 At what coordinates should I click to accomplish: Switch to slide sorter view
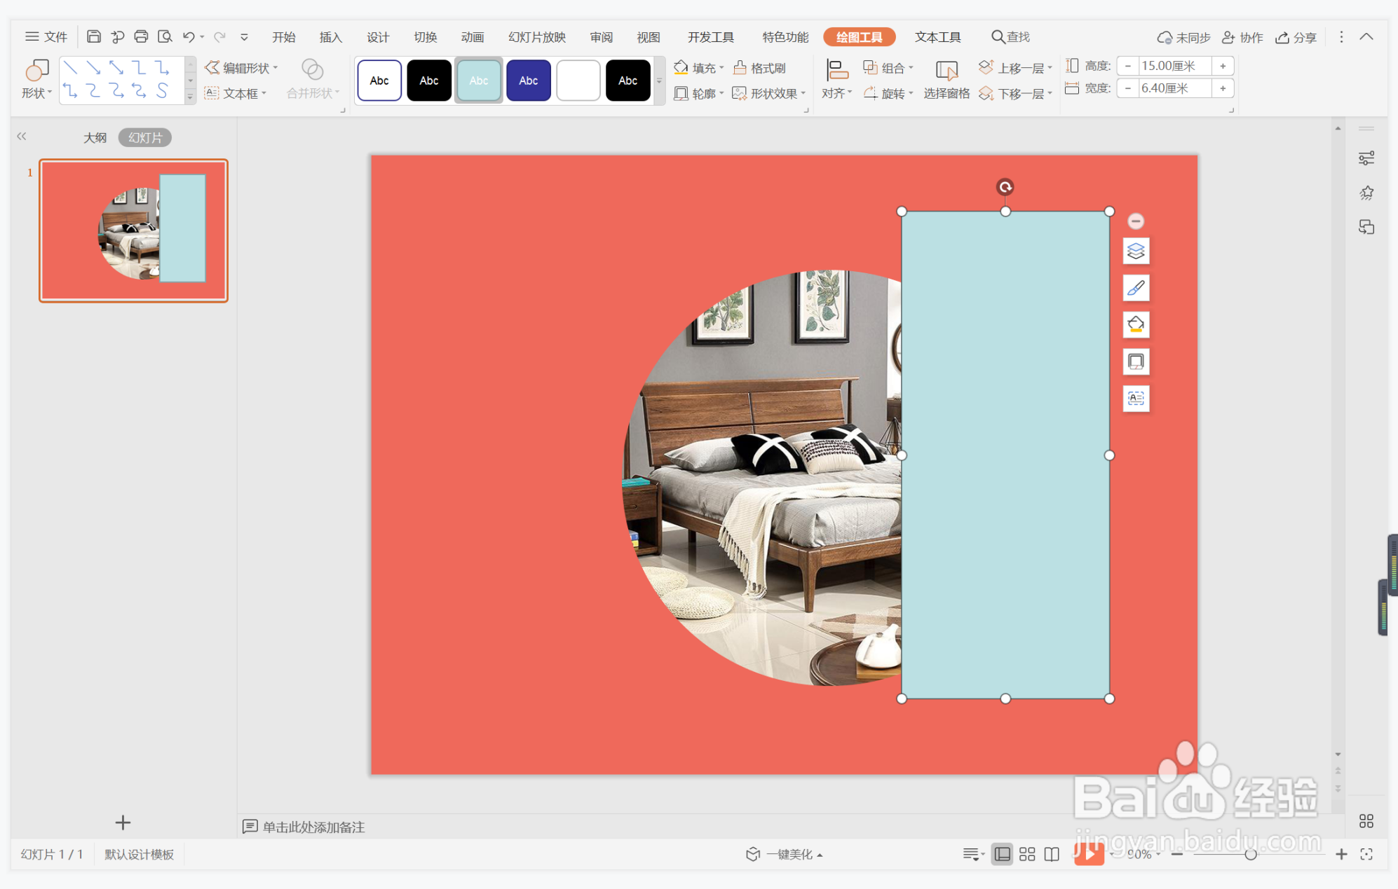pyautogui.click(x=1026, y=854)
